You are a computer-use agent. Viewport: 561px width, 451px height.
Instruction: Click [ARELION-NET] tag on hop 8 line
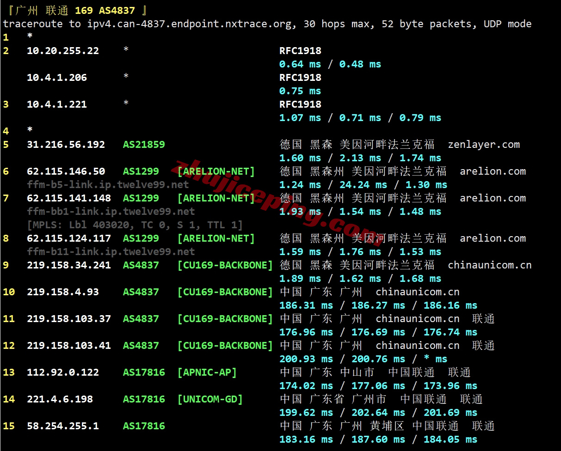[216, 238]
